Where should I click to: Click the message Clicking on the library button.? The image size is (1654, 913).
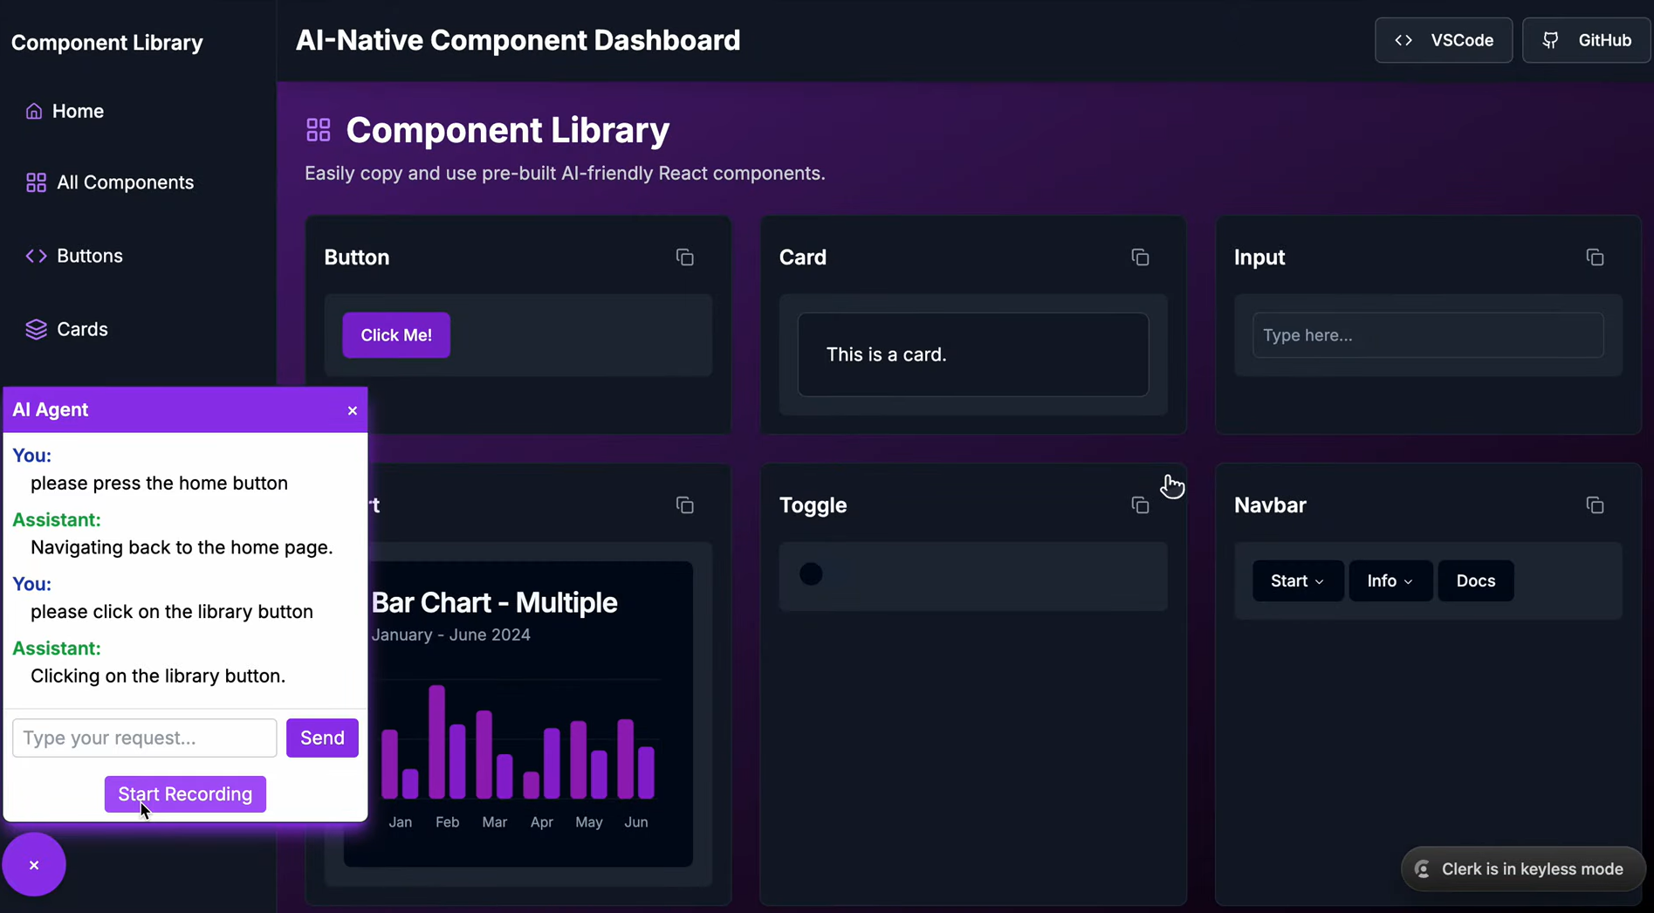click(x=158, y=676)
